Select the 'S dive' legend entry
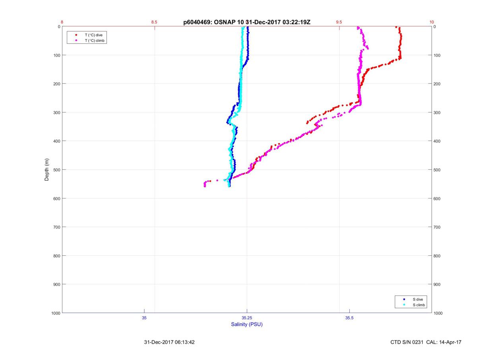 pos(417,299)
